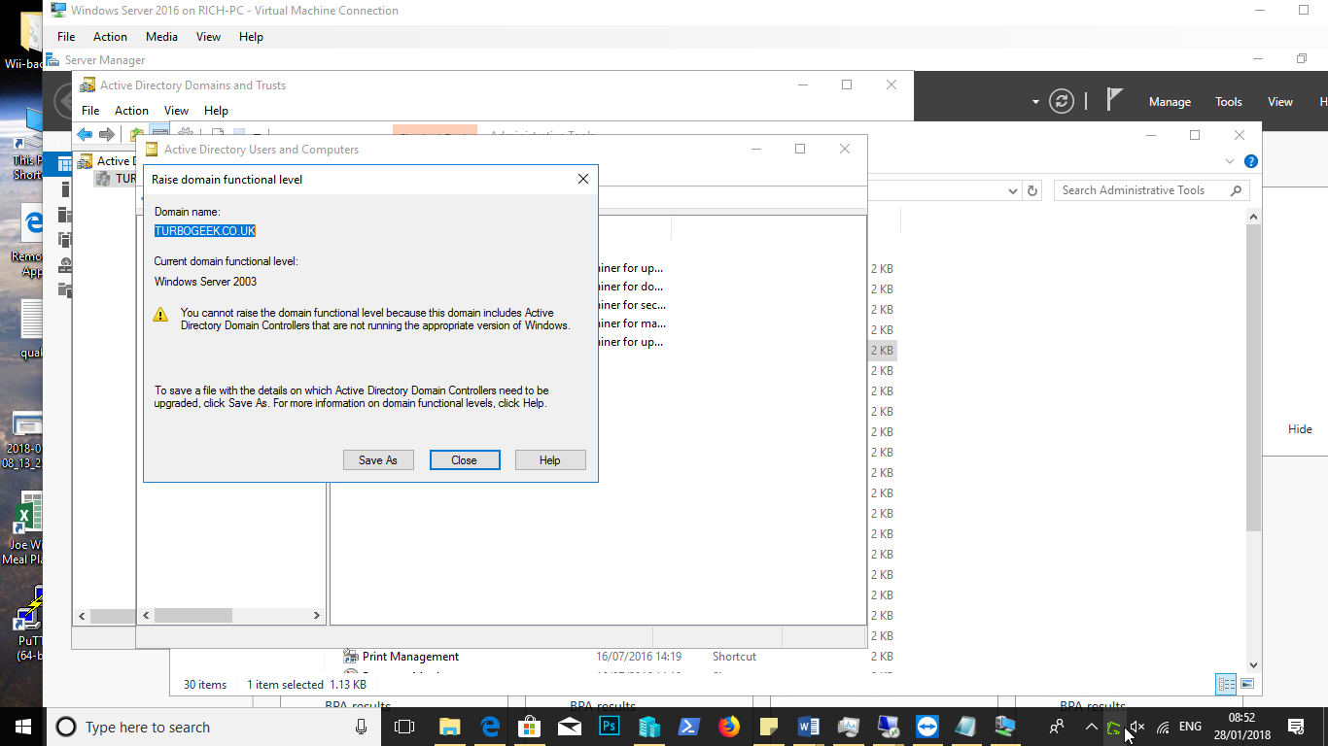1328x746 pixels.
Task: Click the Save As button in dialog
Action: (378, 460)
